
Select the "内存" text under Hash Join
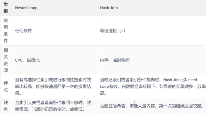tap(104, 60)
